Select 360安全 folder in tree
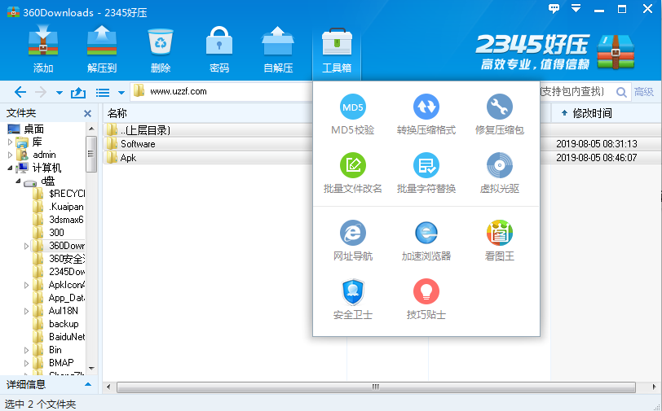Image resolution: width=662 pixels, height=411 pixels. tap(67, 259)
